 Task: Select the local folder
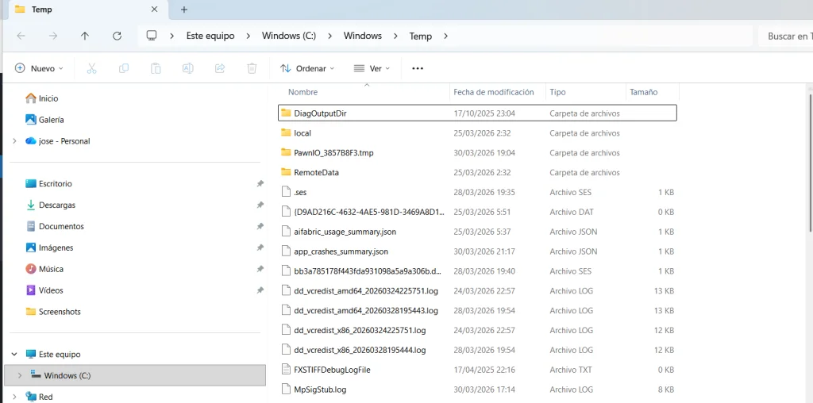click(x=477, y=133)
